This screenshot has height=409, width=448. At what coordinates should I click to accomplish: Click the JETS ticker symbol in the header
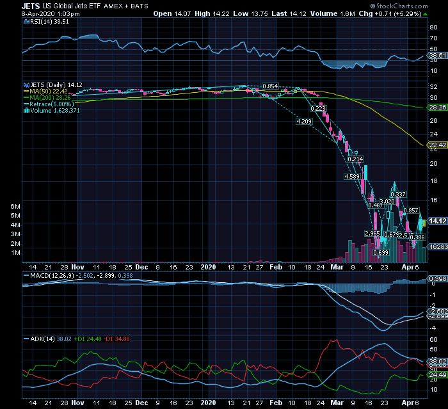coord(31,6)
